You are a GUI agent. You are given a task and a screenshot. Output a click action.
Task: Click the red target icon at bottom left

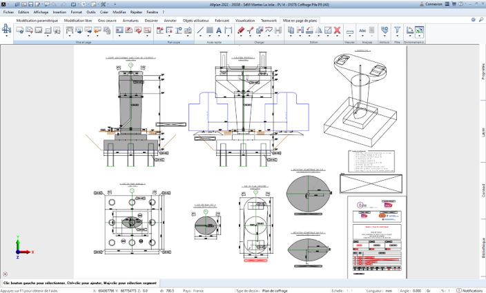click(x=6, y=274)
